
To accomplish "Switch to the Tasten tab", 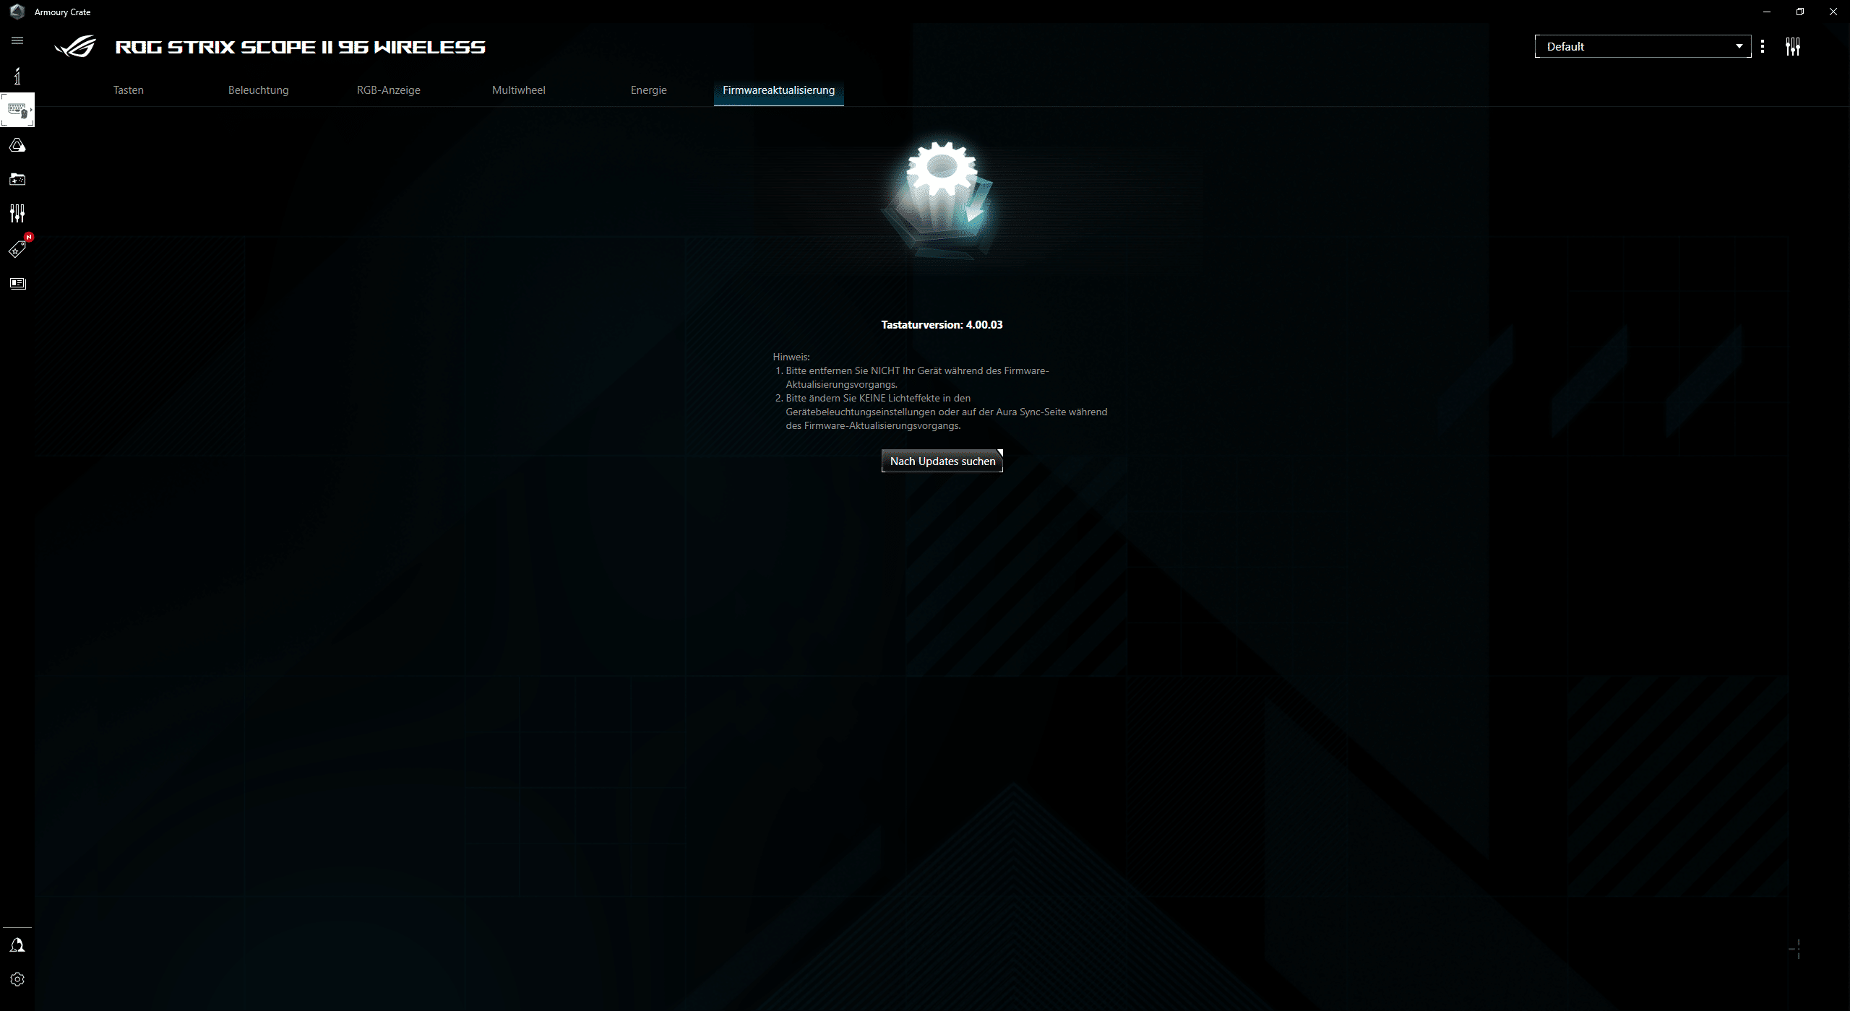I will point(129,90).
